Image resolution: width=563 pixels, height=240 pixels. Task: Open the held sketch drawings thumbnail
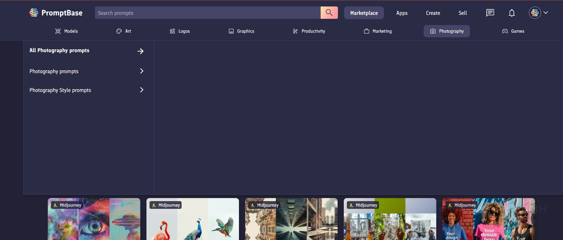pos(390,219)
